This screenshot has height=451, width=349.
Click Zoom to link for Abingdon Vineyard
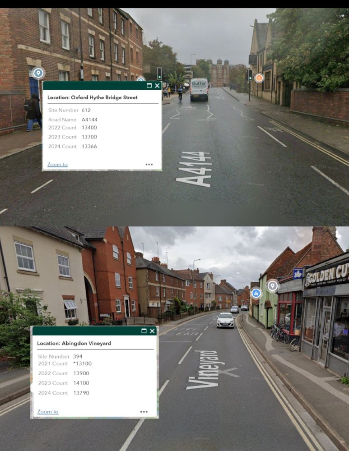(48, 412)
